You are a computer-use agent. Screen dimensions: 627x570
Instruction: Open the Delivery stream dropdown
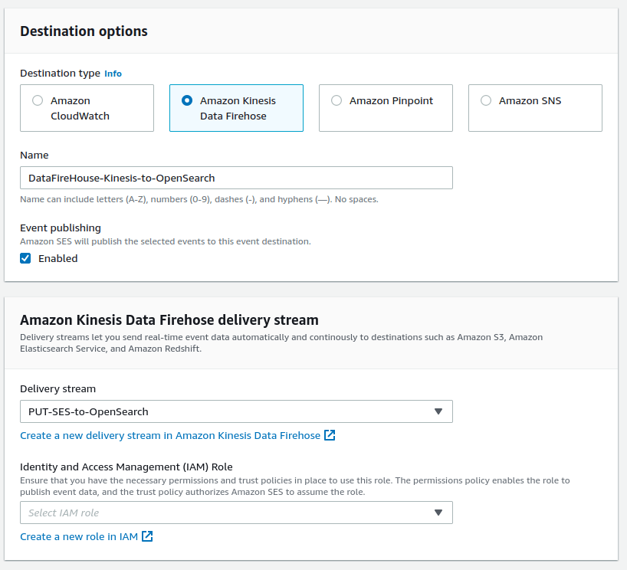[236, 411]
